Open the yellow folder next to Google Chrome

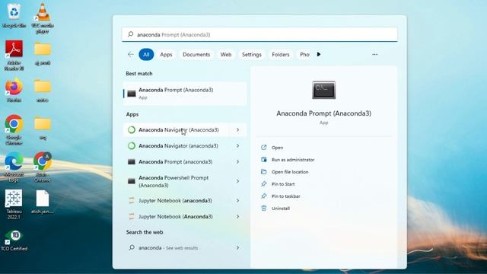point(43,123)
